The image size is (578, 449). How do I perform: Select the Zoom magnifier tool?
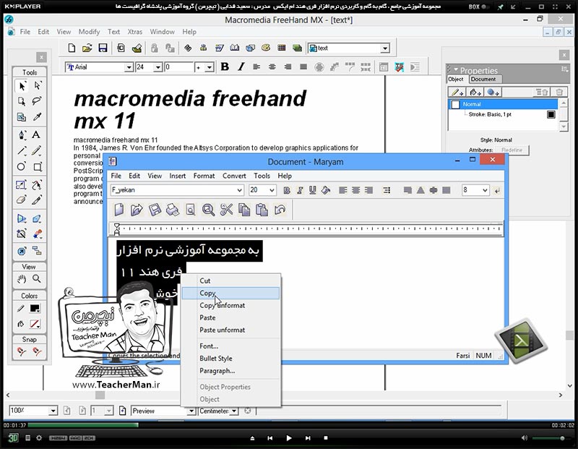click(x=37, y=279)
